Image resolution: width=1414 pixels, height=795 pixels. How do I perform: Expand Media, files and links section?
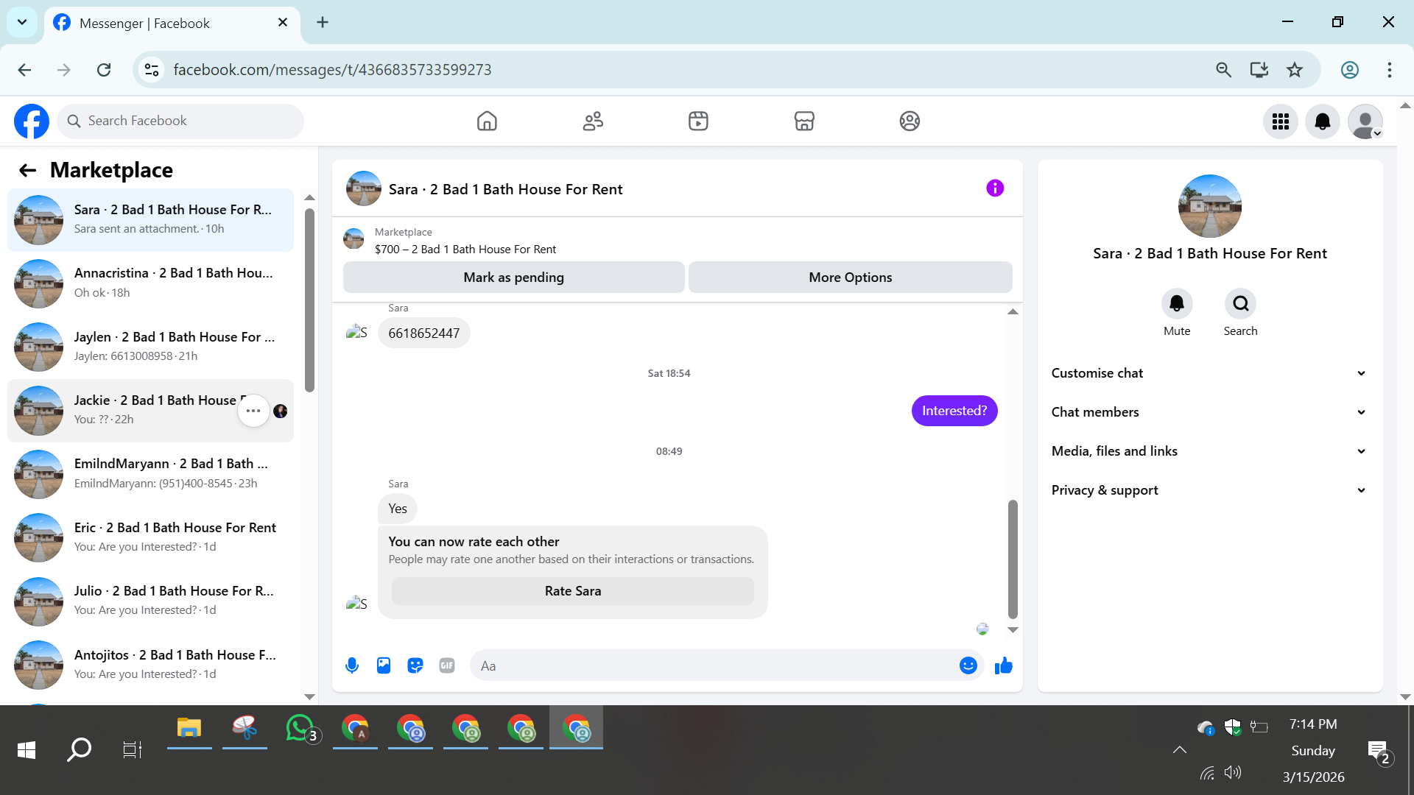[1209, 451]
